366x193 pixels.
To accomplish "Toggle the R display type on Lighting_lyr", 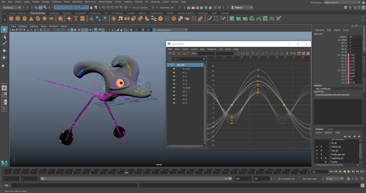I will click(x=326, y=158).
